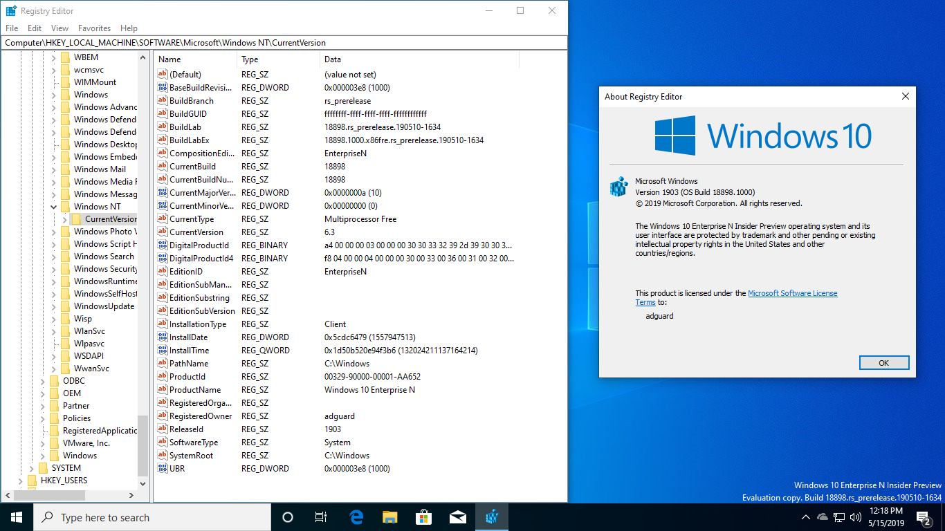Expand the WBEM key node
Viewport: 945px width, 531px height.
54,57
